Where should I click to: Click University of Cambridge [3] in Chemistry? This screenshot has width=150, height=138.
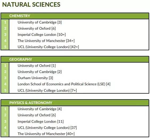point(40,22)
